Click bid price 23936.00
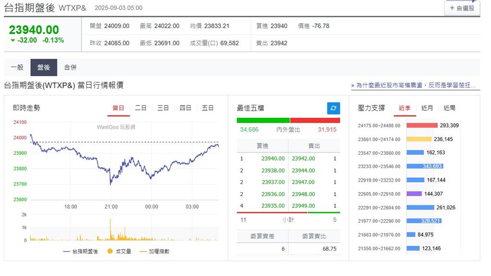Screen dimensions: 491x276 (273, 195)
